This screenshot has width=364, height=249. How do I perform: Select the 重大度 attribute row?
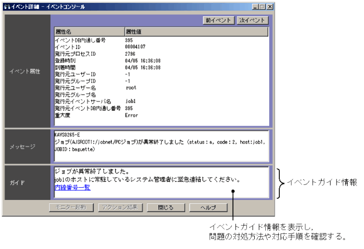tap(161, 115)
